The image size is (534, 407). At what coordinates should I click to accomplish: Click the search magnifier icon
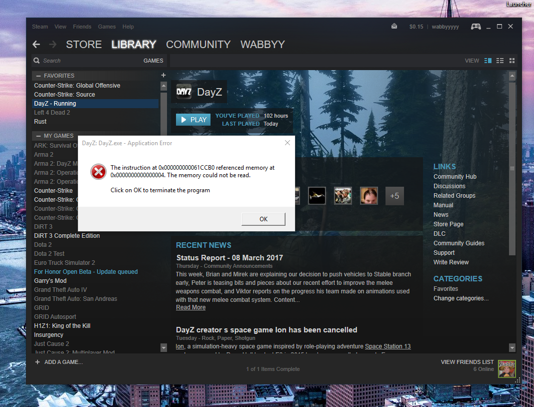coord(36,61)
